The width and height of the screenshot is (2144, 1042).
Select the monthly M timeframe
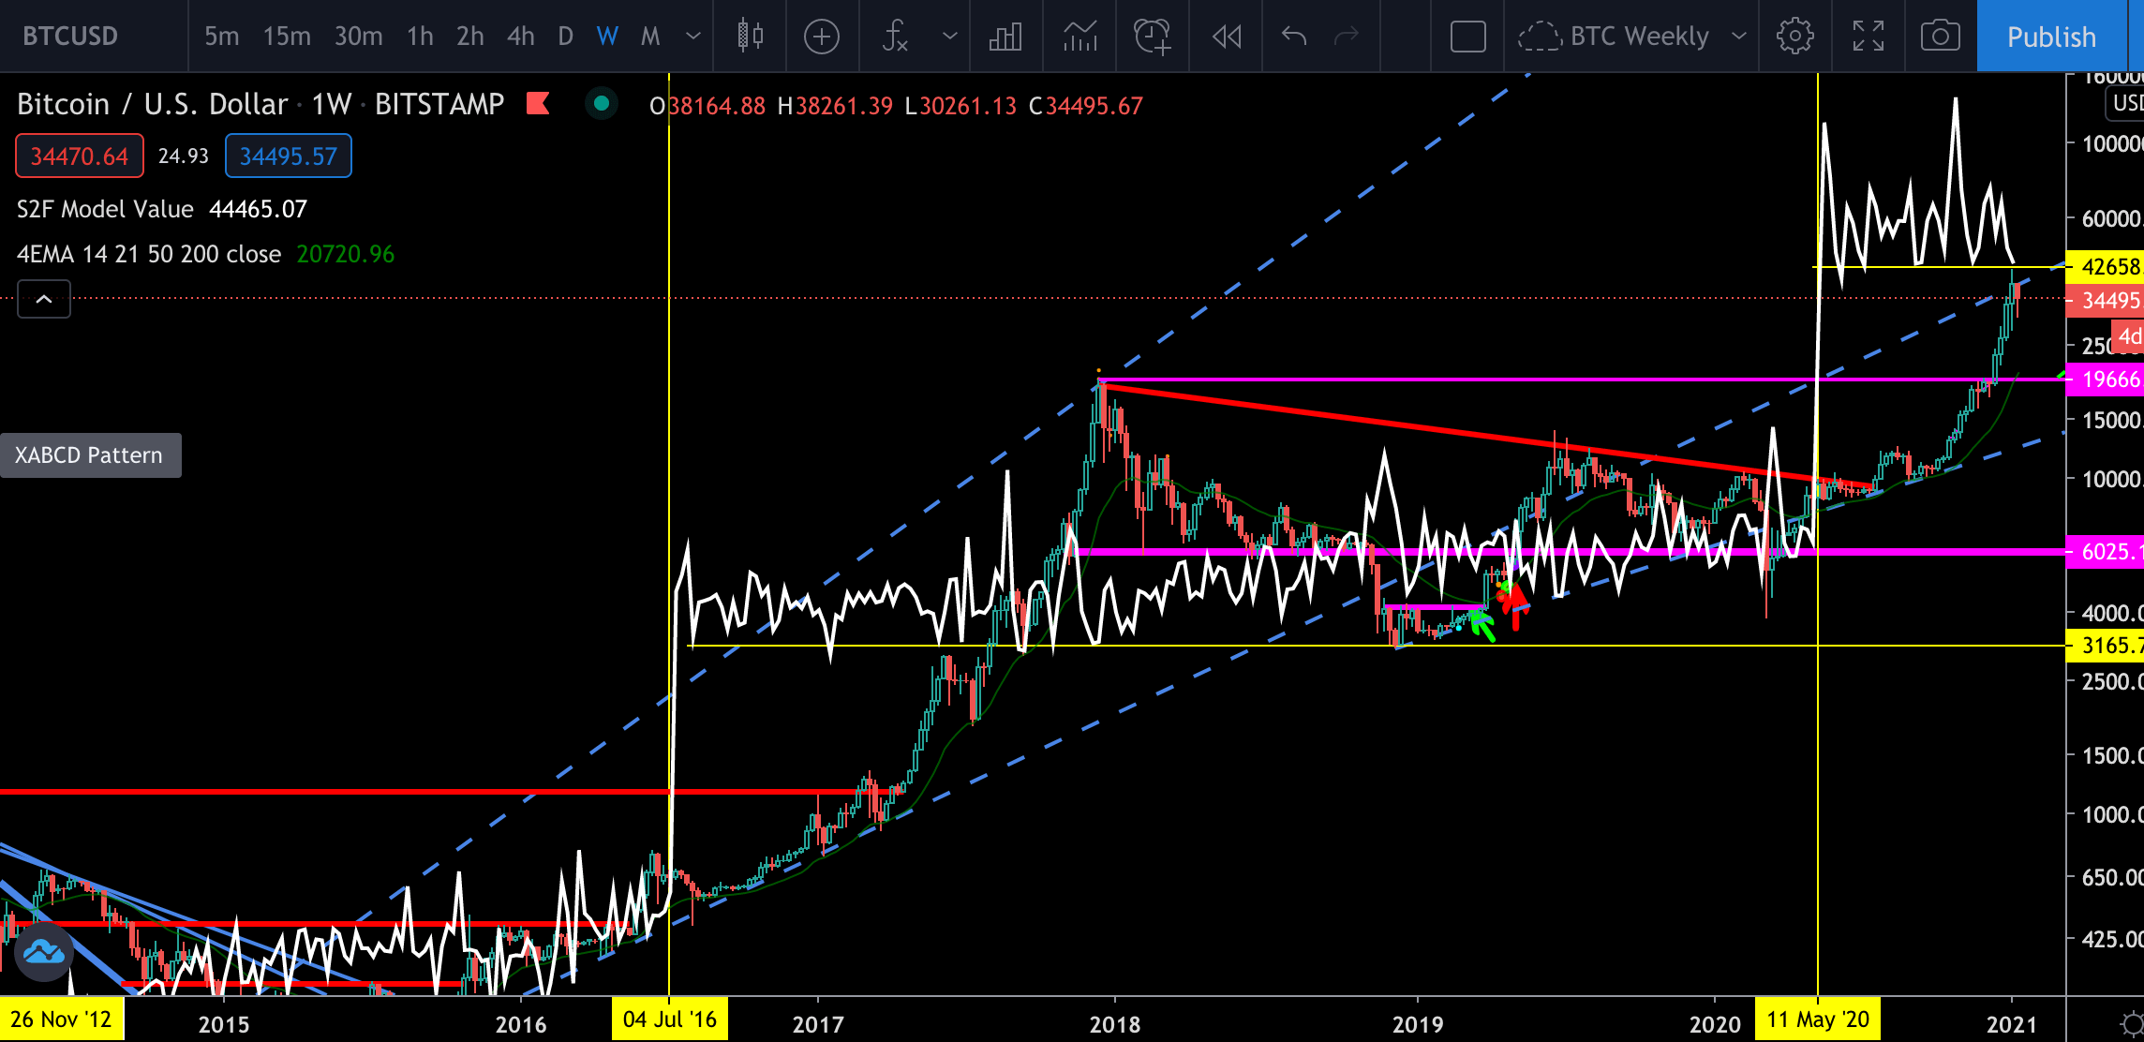[650, 37]
